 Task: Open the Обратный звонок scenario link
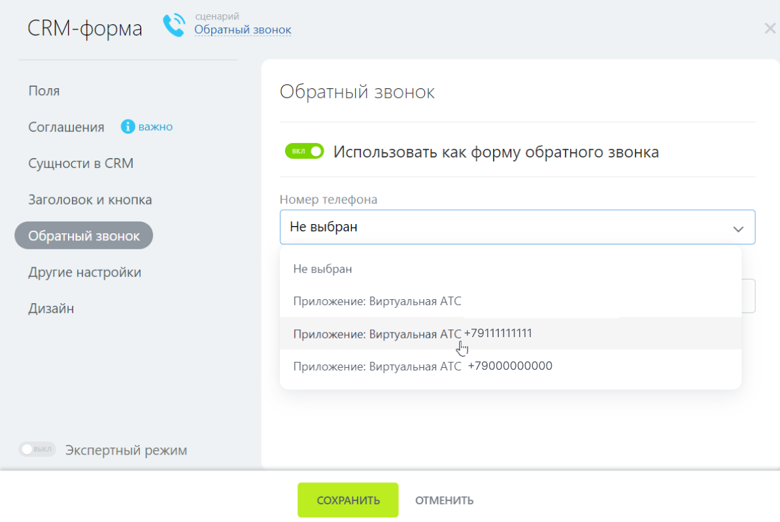click(243, 30)
